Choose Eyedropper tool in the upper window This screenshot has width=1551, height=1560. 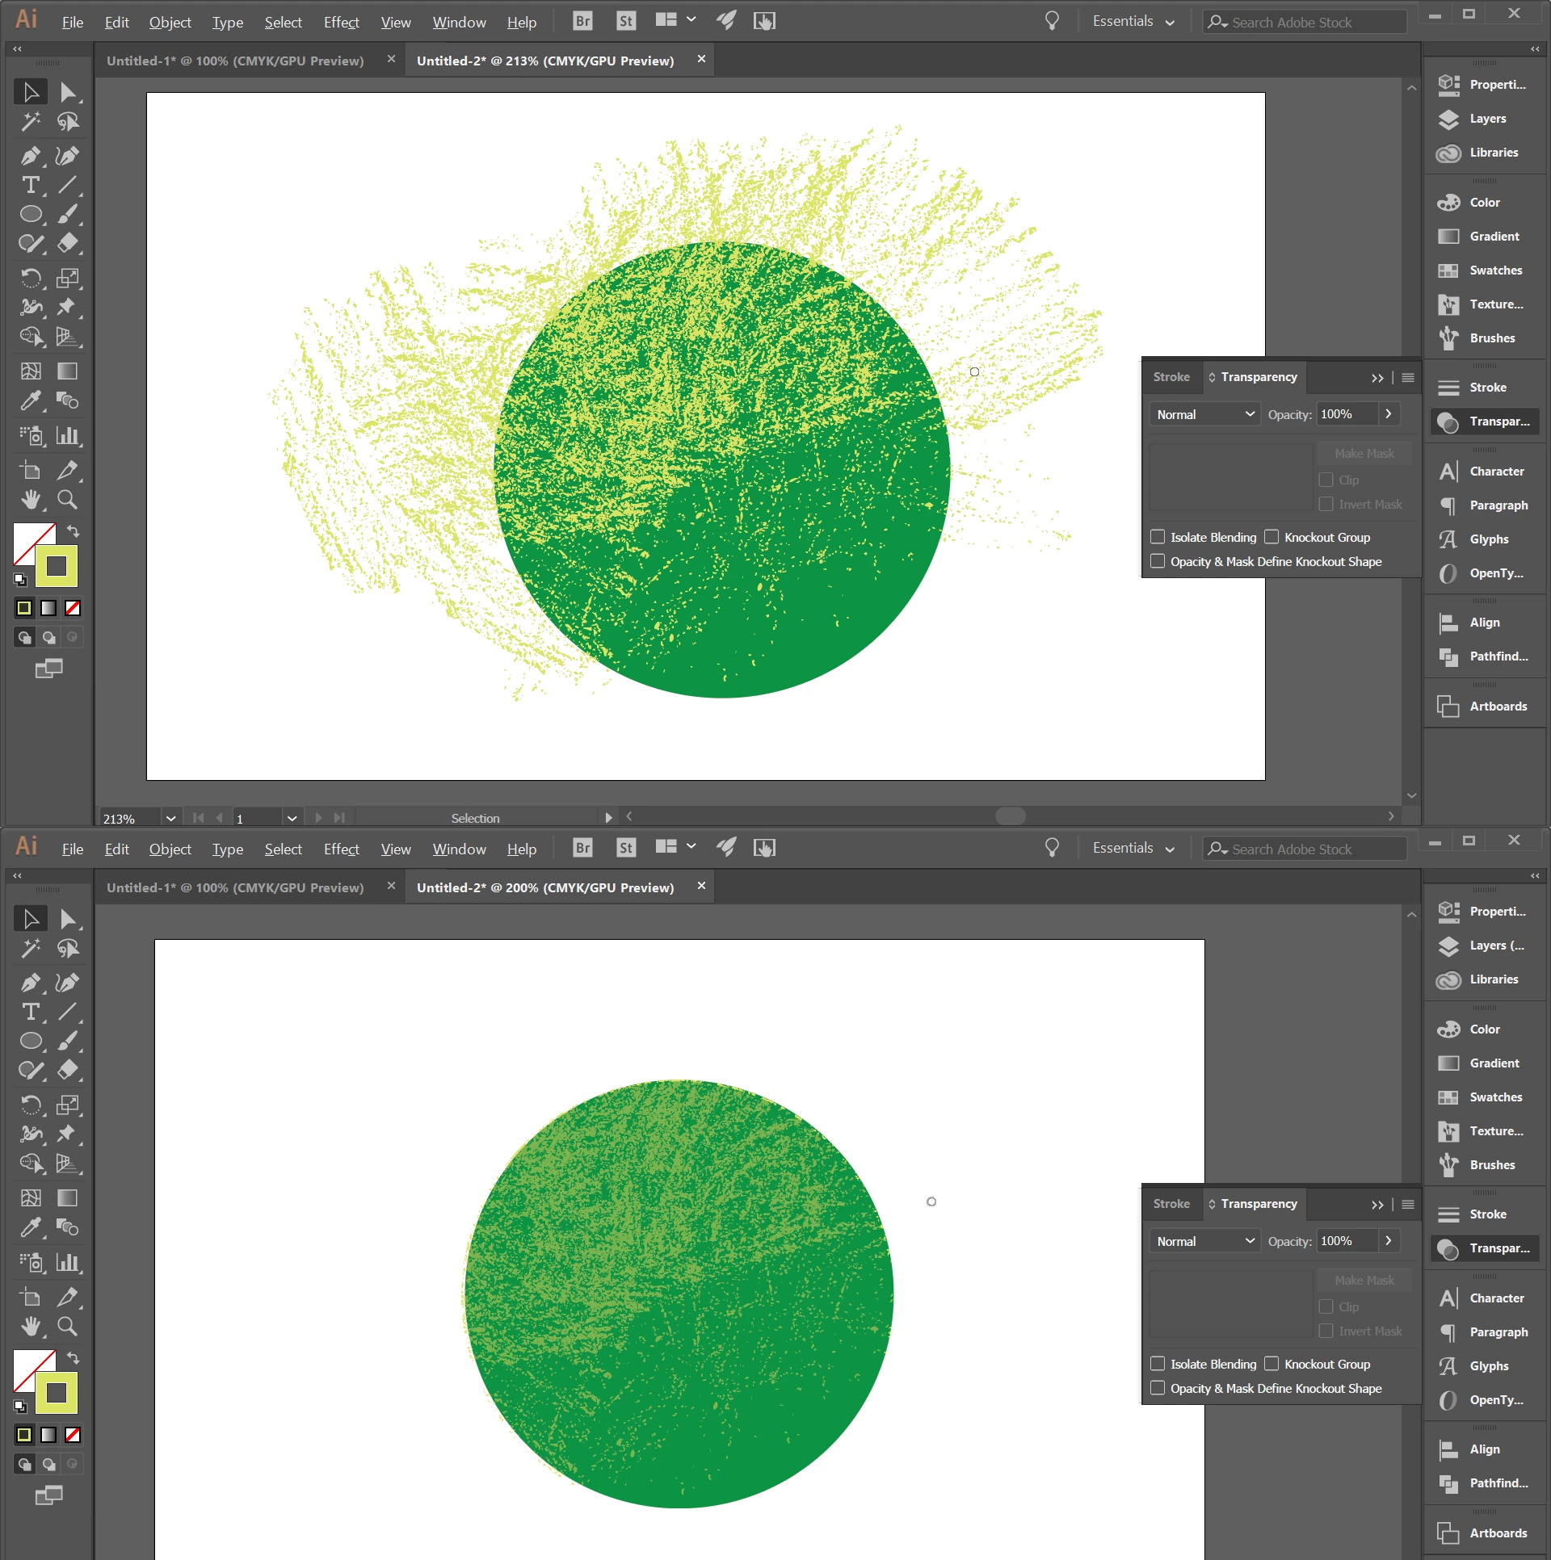pyautogui.click(x=31, y=401)
